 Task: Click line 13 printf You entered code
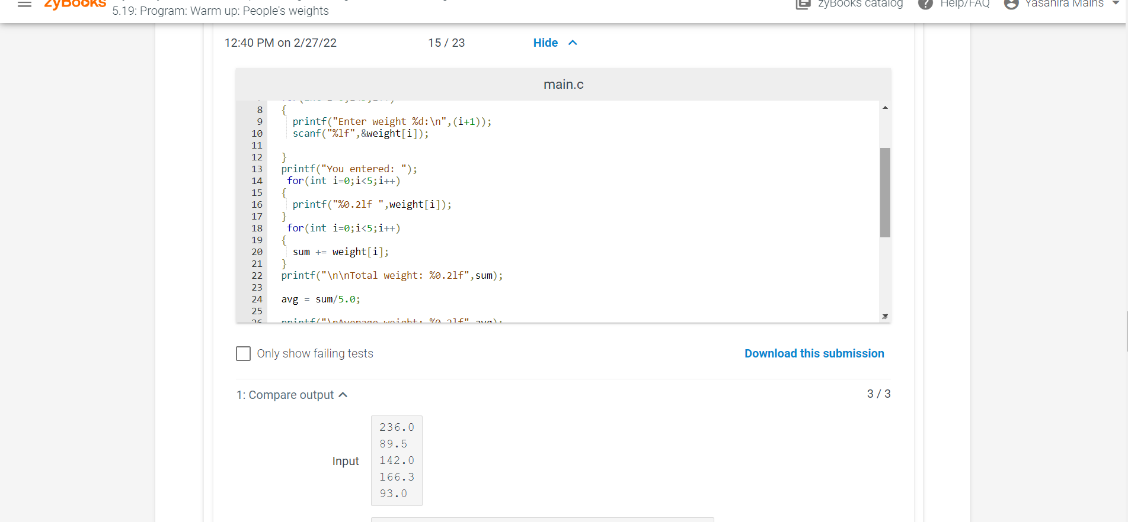[349, 169]
